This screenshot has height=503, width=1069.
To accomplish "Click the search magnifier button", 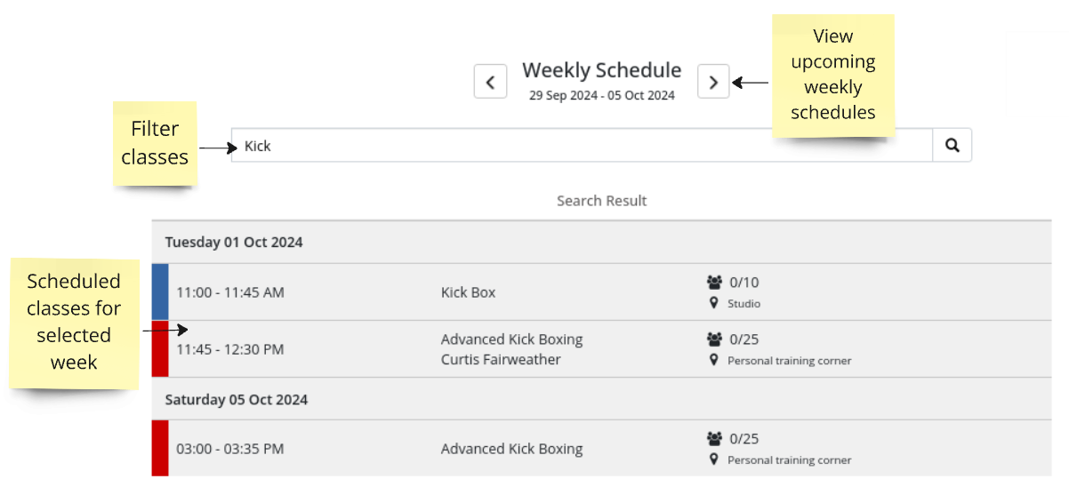I will (x=952, y=146).
